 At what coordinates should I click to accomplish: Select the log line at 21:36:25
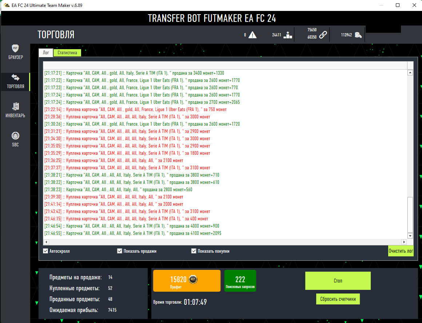[114, 160]
